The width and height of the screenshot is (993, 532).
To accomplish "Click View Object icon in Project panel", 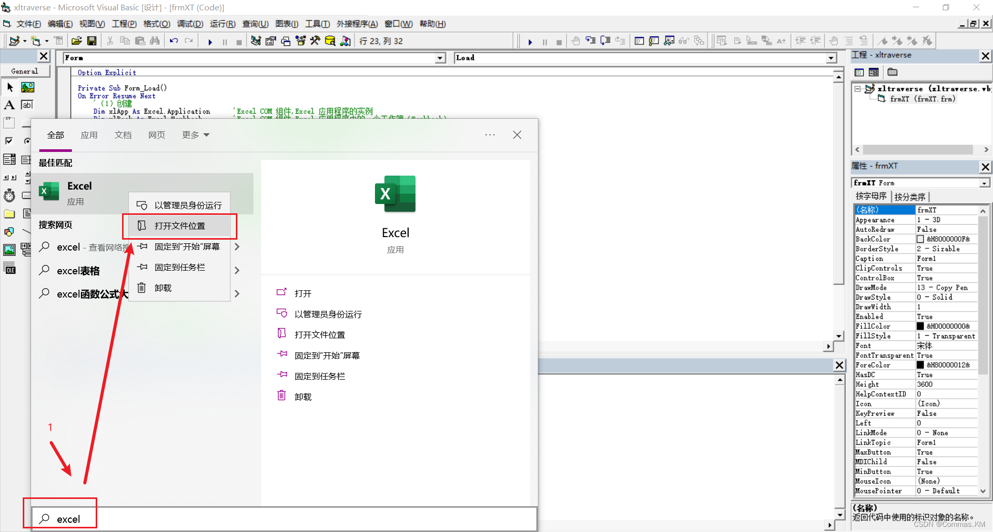I will (x=874, y=72).
